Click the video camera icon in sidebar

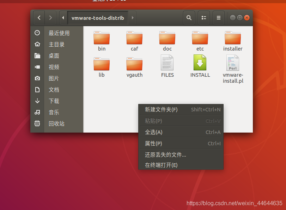(37, 67)
